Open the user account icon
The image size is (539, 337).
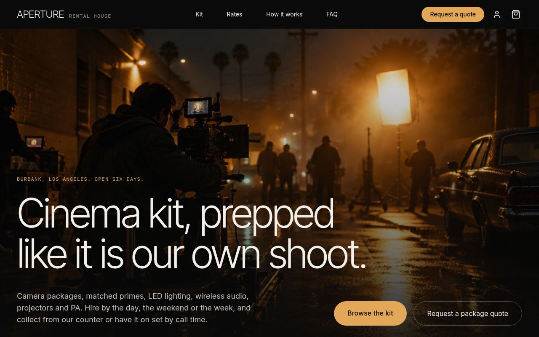click(497, 14)
